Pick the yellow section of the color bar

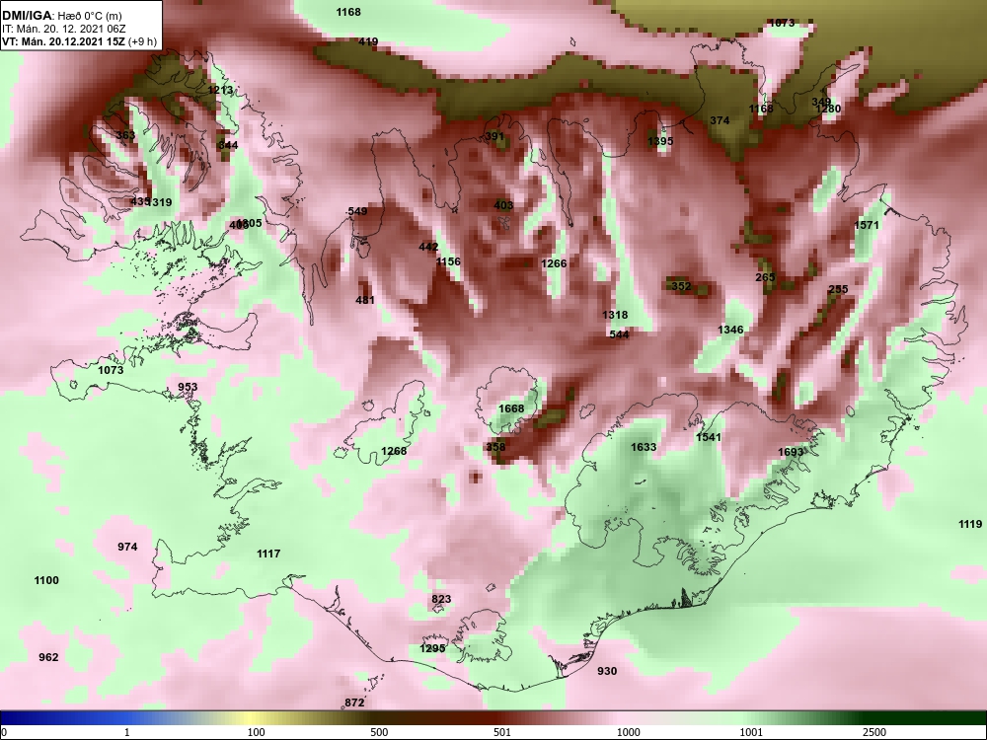252,718
